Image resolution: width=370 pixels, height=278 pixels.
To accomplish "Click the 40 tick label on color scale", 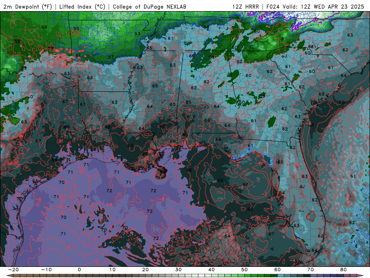I will (x=211, y=270).
